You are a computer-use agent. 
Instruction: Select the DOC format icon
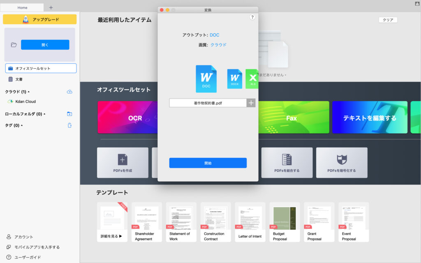(x=206, y=78)
